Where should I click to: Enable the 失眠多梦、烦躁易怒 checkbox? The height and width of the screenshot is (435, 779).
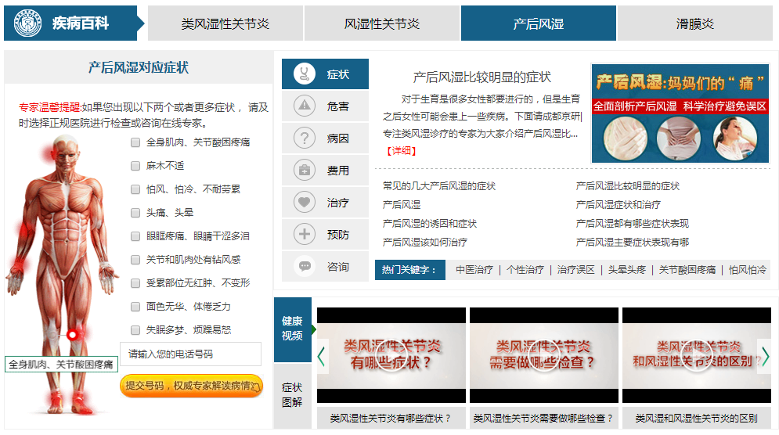(x=135, y=330)
